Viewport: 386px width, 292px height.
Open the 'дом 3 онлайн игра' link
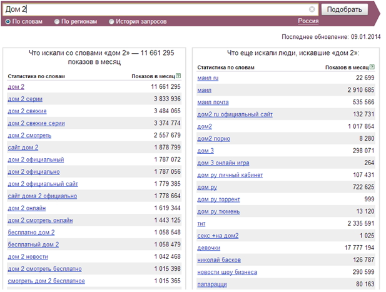(223, 163)
